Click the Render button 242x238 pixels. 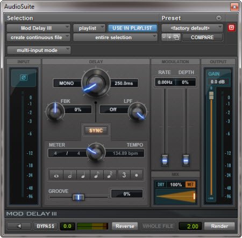coord(219,226)
